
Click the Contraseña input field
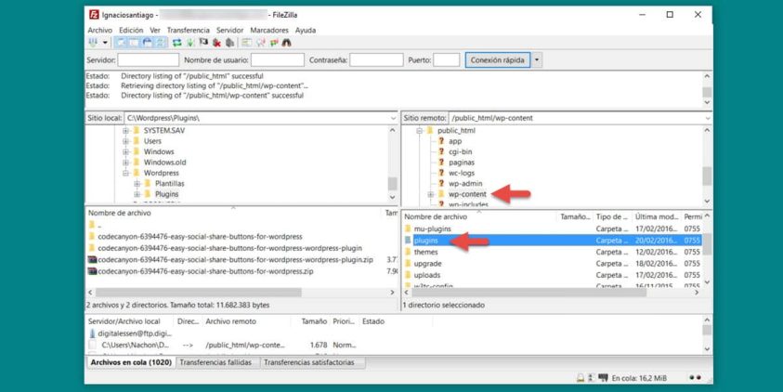pos(376,60)
